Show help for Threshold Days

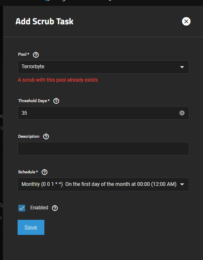(x=56, y=101)
